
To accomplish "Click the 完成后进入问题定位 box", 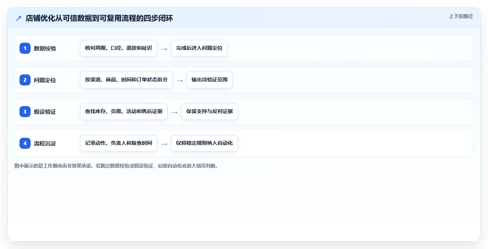I will [x=199, y=48].
